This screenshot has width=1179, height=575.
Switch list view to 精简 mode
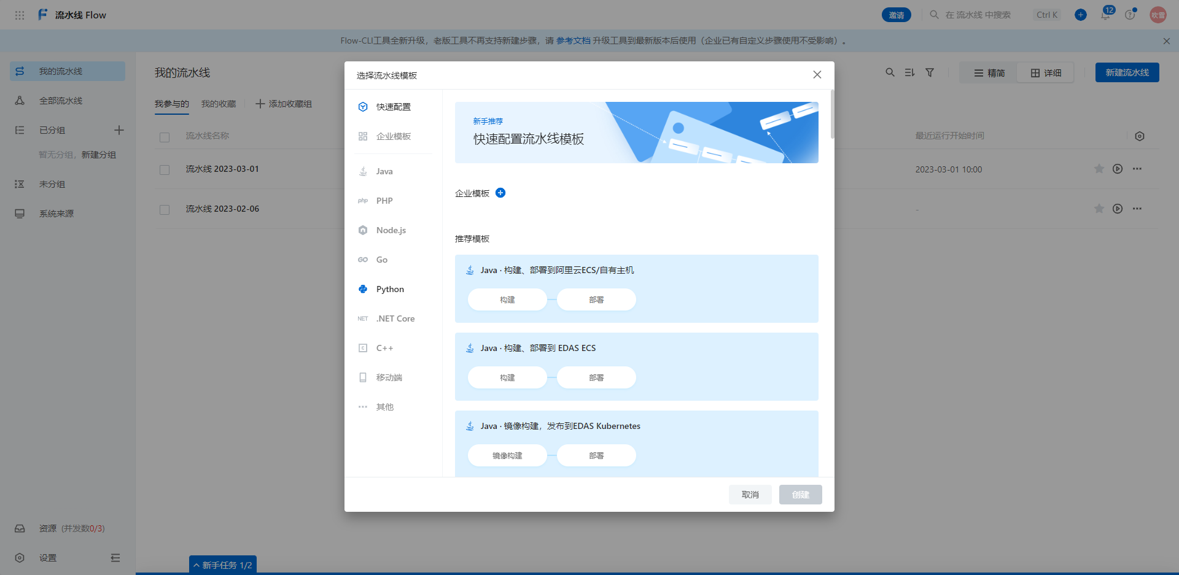[x=989, y=72]
